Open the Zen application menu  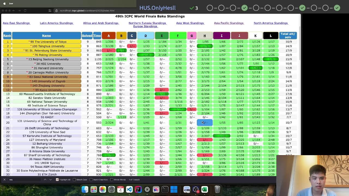point(11,4)
